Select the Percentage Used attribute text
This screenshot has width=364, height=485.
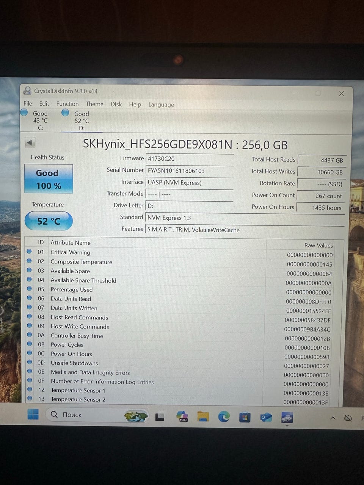click(72, 289)
